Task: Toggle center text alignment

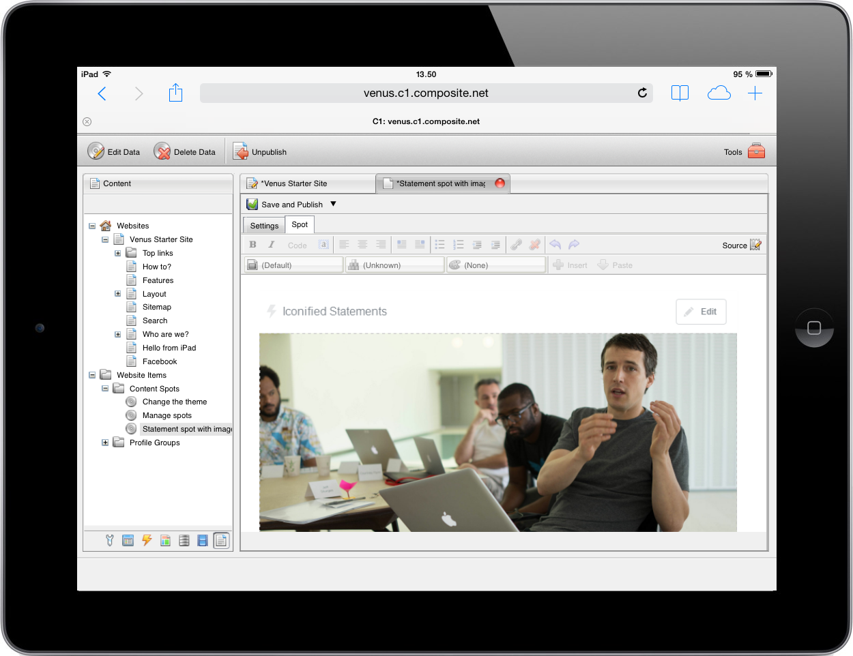Action: click(x=362, y=244)
